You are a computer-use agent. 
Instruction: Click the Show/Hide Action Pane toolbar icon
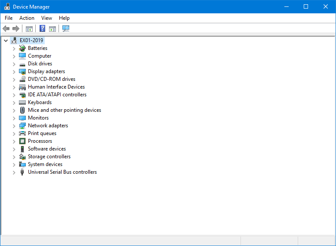52,29
